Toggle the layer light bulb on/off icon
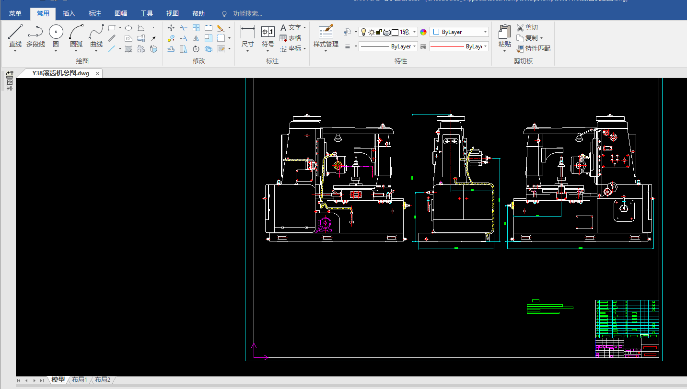This screenshot has height=389, width=687. [363, 32]
